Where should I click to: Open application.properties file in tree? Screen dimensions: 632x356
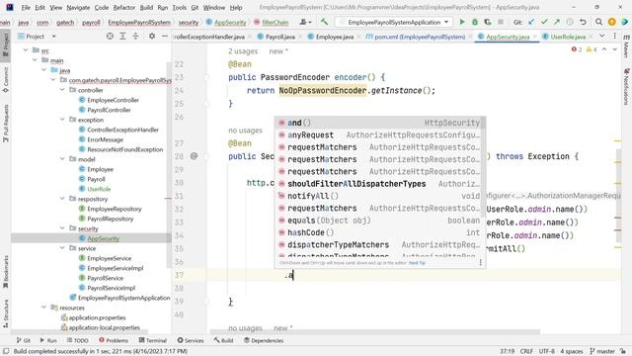(97, 317)
